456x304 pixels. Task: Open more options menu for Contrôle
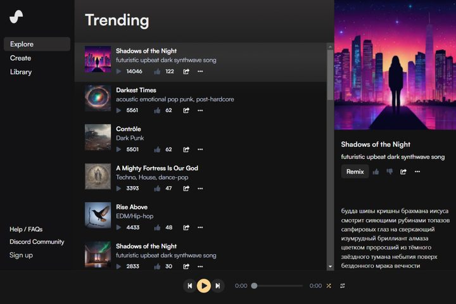pos(200,149)
